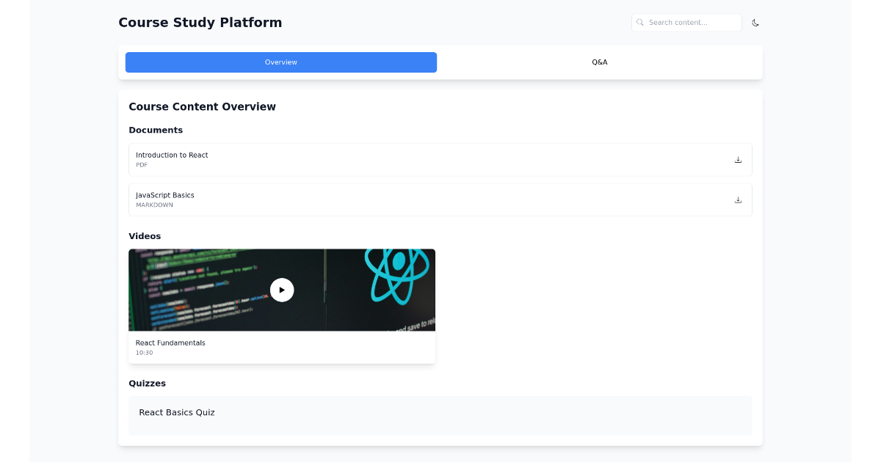Click the Course Content Overview heading
The width and height of the screenshot is (881, 462).
(x=203, y=107)
